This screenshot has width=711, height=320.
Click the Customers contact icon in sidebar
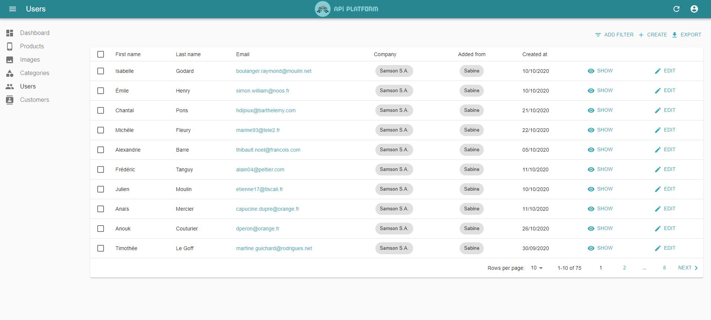[10, 100]
